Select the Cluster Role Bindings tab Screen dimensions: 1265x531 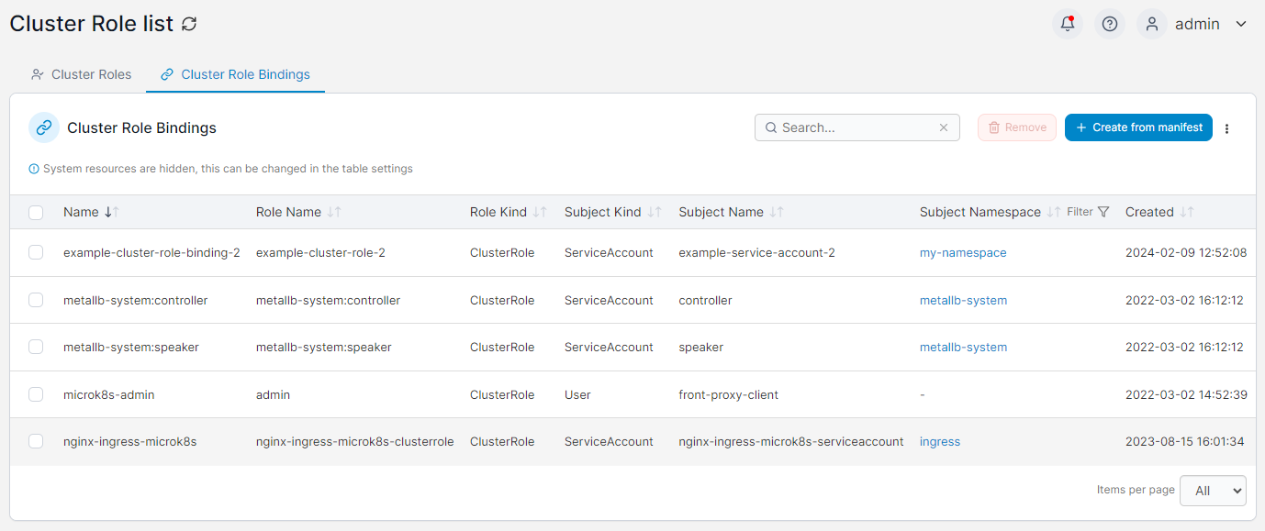tap(235, 74)
